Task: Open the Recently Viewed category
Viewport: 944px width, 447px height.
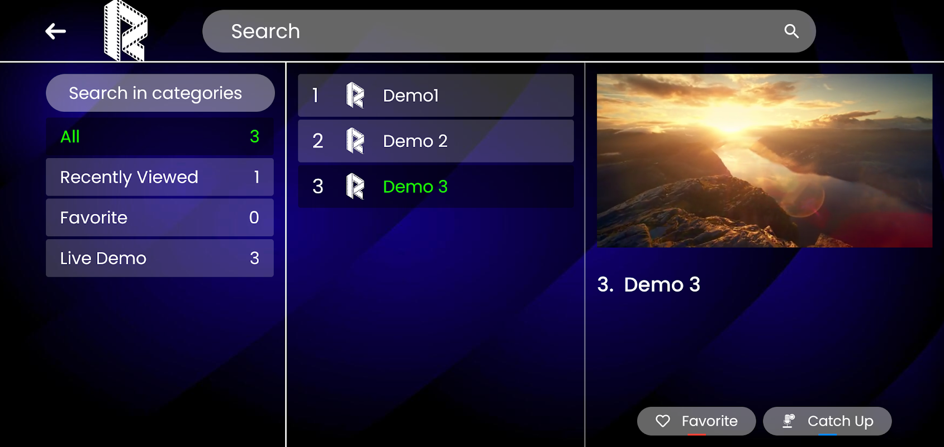Action: (160, 177)
